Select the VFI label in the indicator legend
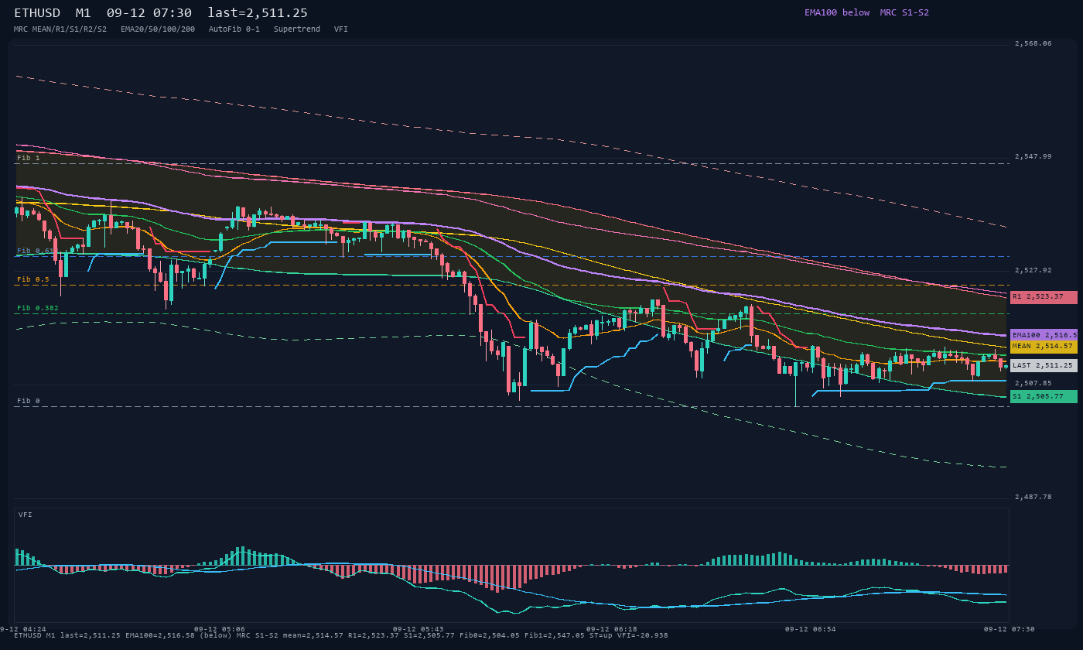The width and height of the screenshot is (1083, 650). pos(341,29)
